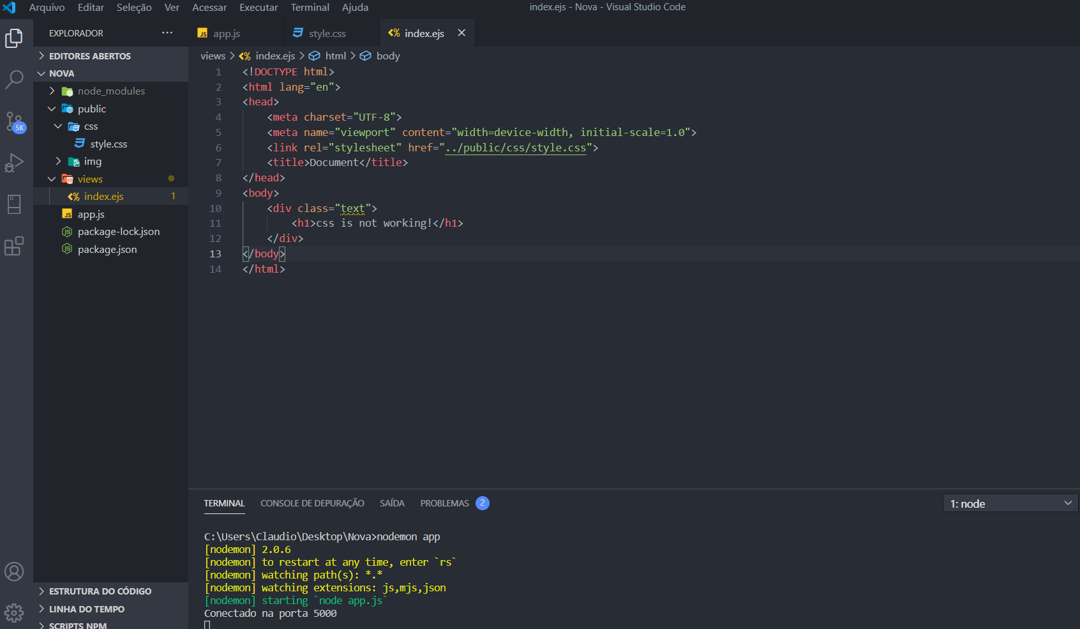The width and height of the screenshot is (1080, 629).
Task: Open package.json in explorer
Action: point(110,250)
